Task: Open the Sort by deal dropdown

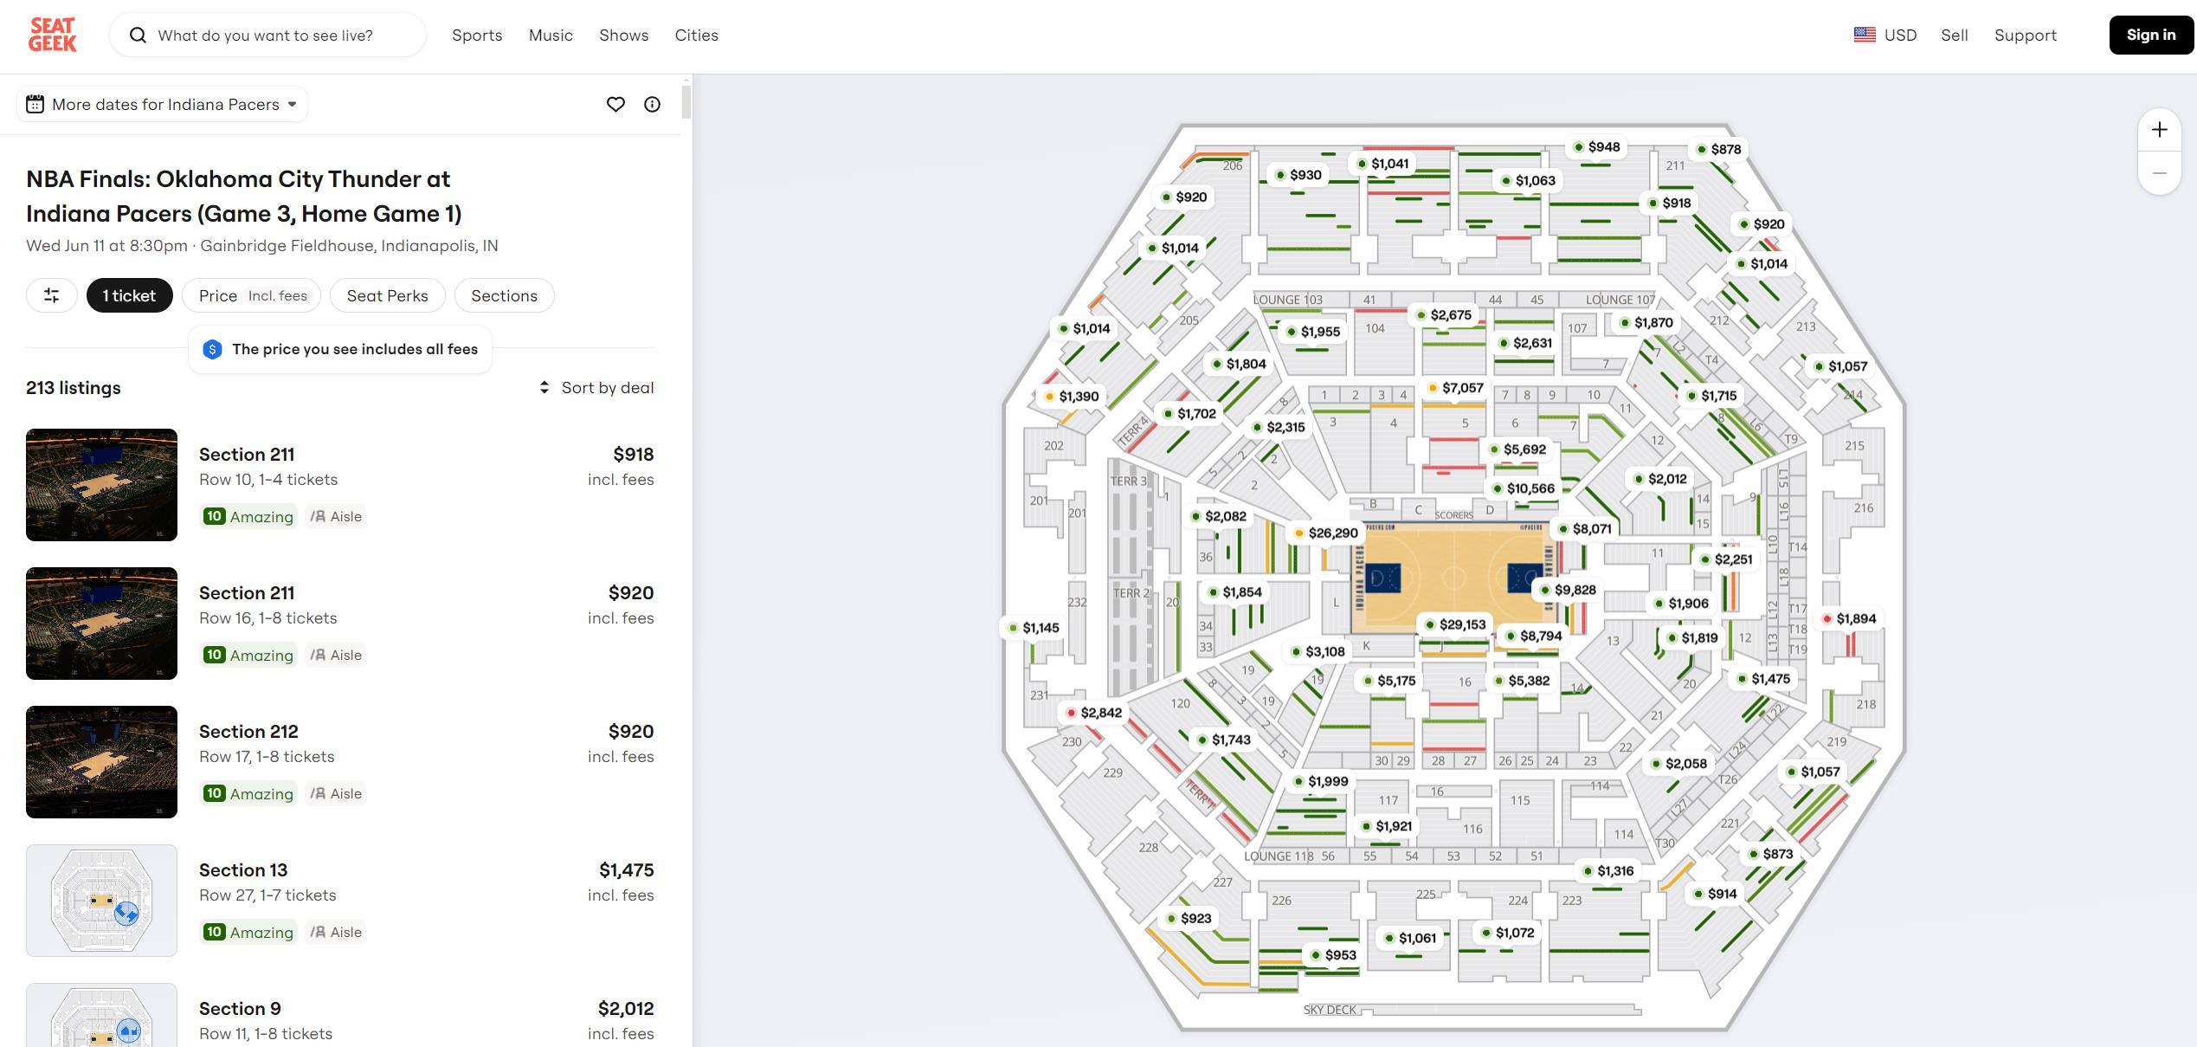Action: pyautogui.click(x=596, y=388)
